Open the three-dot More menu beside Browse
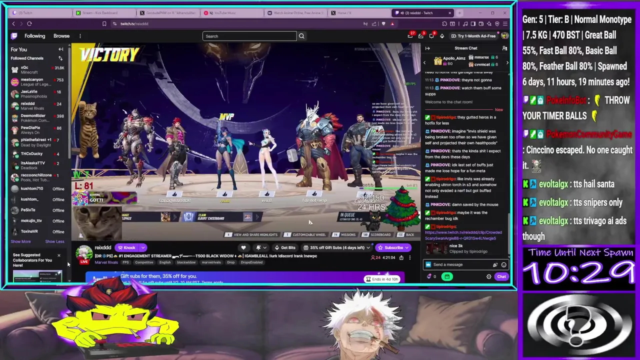Image resolution: width=640 pixels, height=360 pixels. pyautogui.click(x=80, y=36)
